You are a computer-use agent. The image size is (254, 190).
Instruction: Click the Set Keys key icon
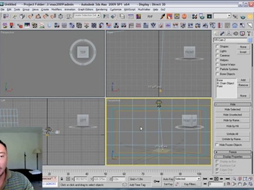[157, 181]
